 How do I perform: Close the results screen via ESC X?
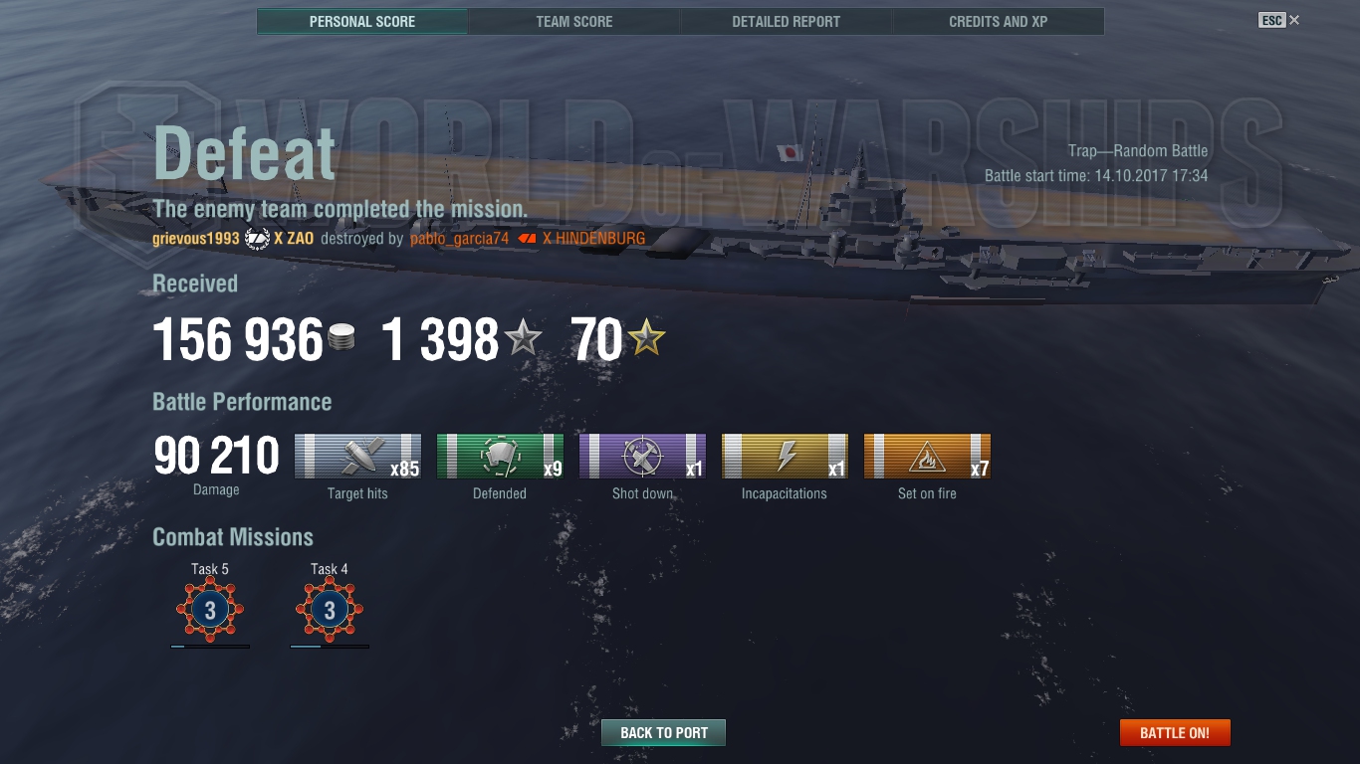click(x=1279, y=20)
